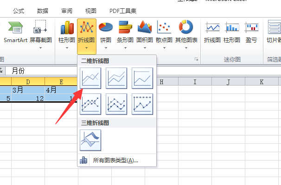Pick the basic 2-D line chart thumbnail

(x=90, y=78)
